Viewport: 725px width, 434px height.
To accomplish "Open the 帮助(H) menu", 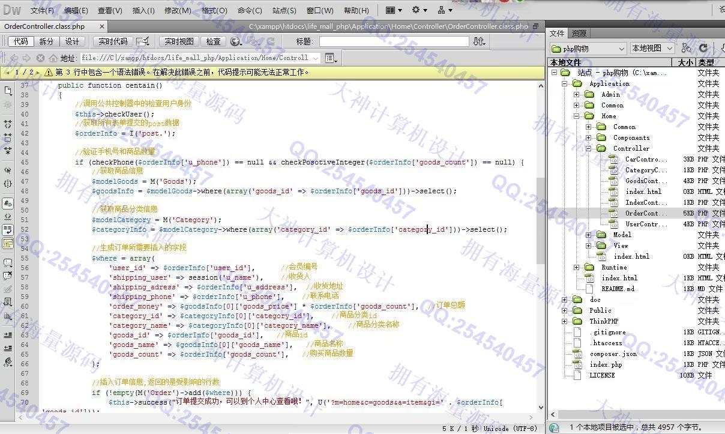I will pyautogui.click(x=356, y=10).
